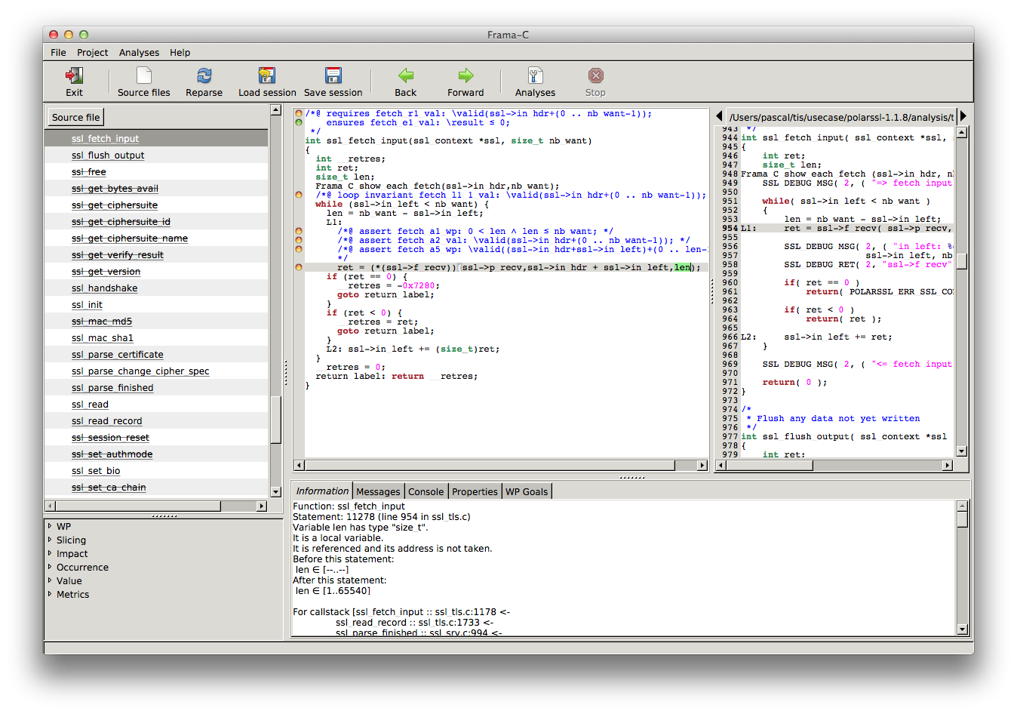
Task: Click orange bullet beside assert fetch_a5
Action: [299, 249]
